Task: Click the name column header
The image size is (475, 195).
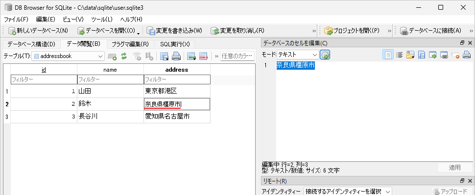Action: coord(110,70)
